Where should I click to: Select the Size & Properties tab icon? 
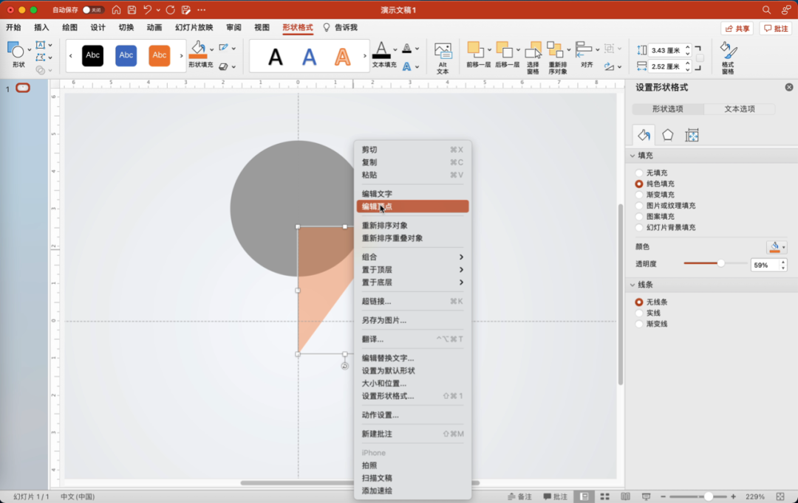click(691, 135)
